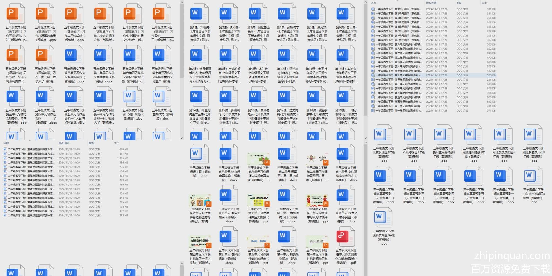
Task: Sort first-grade list by 大小 column header
Action: click(x=484, y=3)
